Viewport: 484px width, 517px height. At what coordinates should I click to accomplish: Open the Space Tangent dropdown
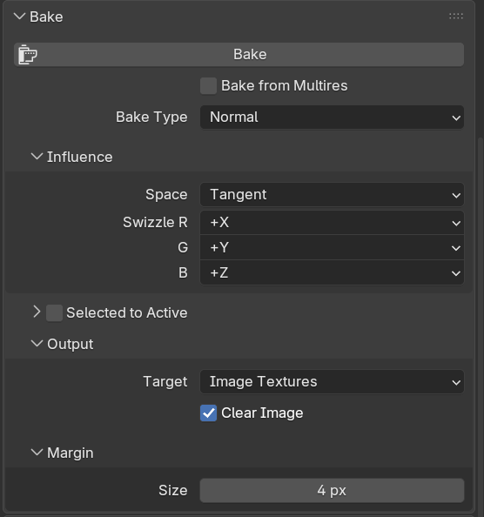click(x=332, y=195)
